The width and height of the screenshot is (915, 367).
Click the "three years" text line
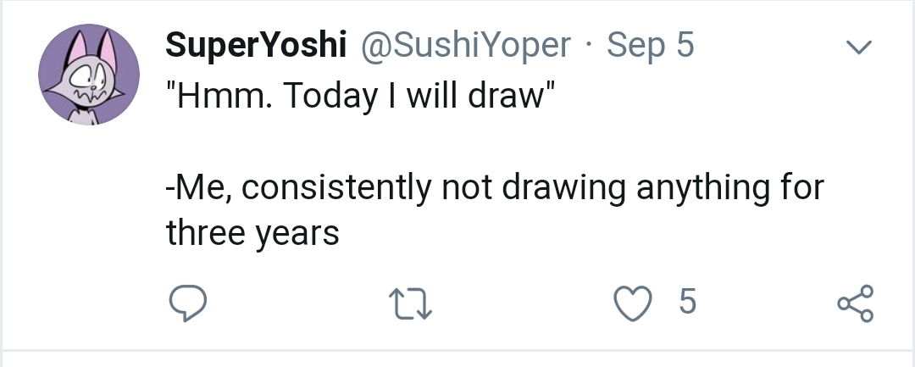[x=252, y=232]
